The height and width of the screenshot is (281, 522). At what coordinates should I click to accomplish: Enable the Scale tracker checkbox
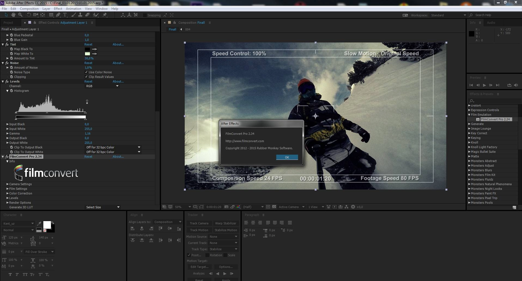225,255
